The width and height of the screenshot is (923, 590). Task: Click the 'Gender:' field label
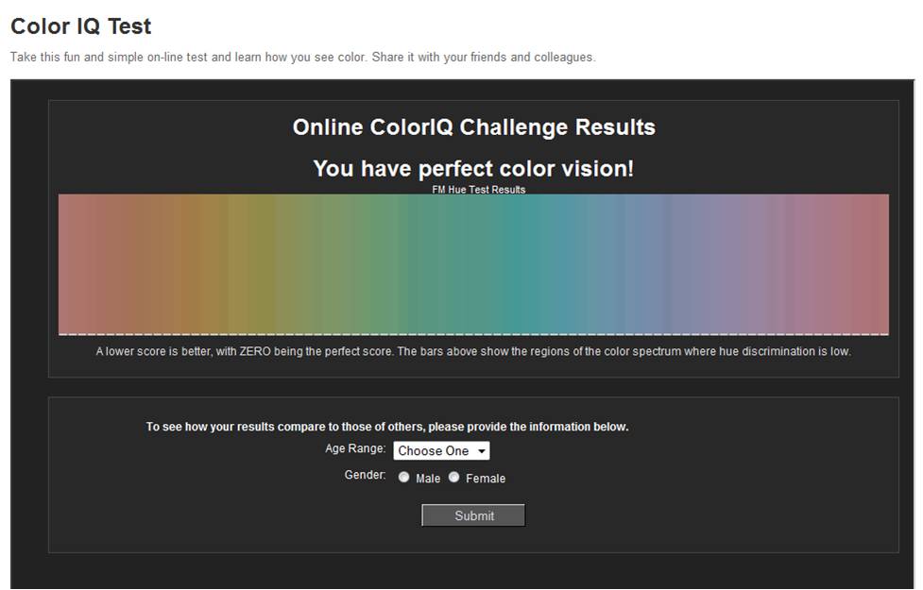365,476
